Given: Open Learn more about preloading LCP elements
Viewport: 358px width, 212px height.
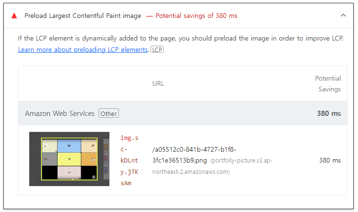Looking at the screenshot, I should 83,49.
